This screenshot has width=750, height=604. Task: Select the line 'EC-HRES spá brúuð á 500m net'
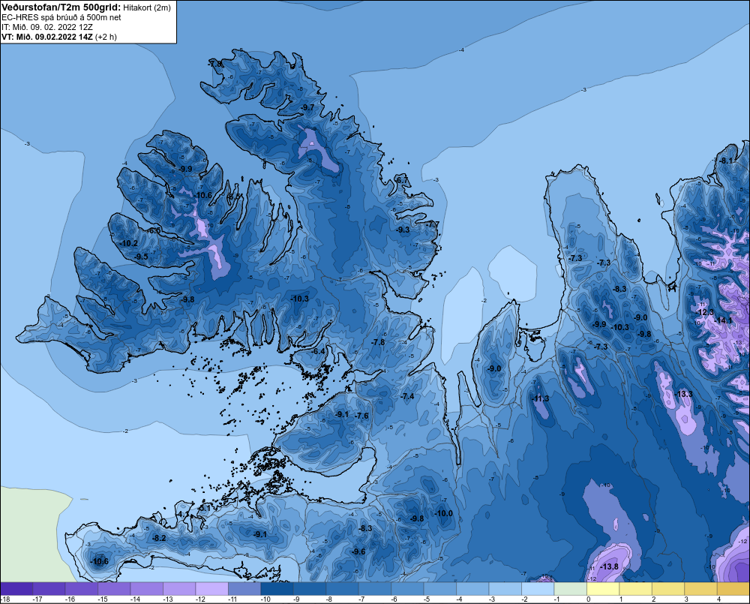pyautogui.click(x=61, y=17)
